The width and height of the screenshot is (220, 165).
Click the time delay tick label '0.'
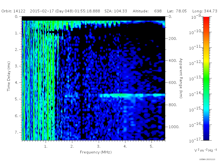coord(16,16)
